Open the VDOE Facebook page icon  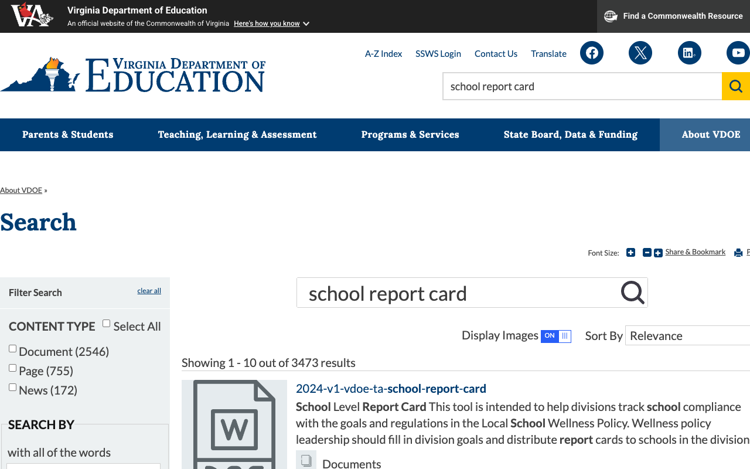(592, 53)
